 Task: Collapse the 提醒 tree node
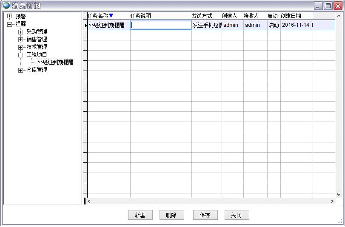[10, 24]
